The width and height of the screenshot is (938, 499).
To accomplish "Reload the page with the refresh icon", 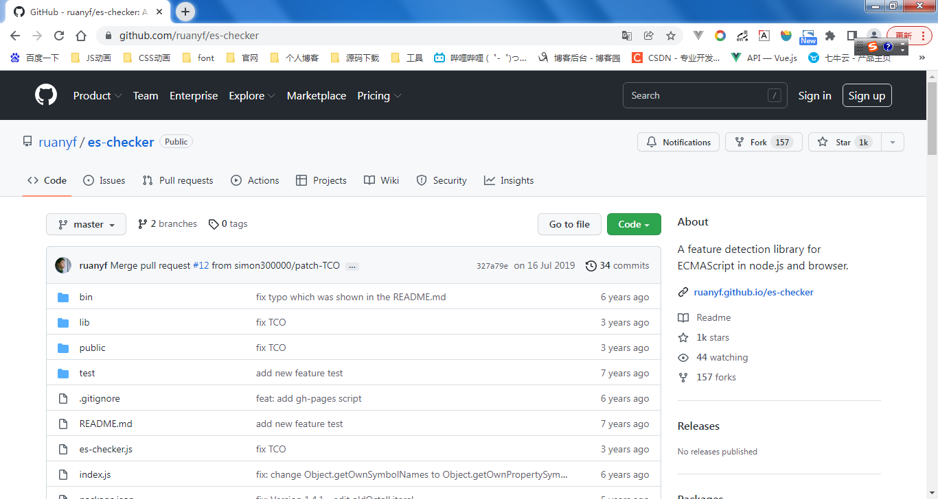I will coord(59,36).
